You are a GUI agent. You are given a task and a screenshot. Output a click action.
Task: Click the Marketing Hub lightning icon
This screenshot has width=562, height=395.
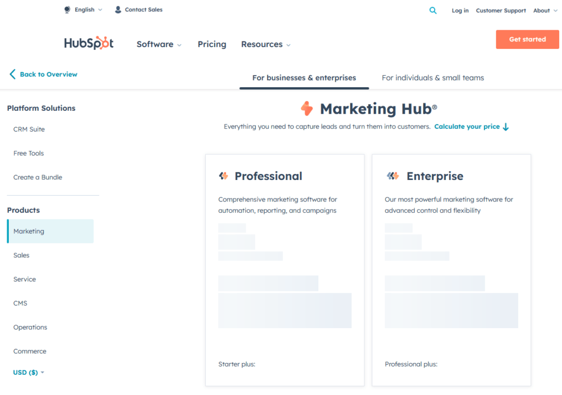coord(307,109)
